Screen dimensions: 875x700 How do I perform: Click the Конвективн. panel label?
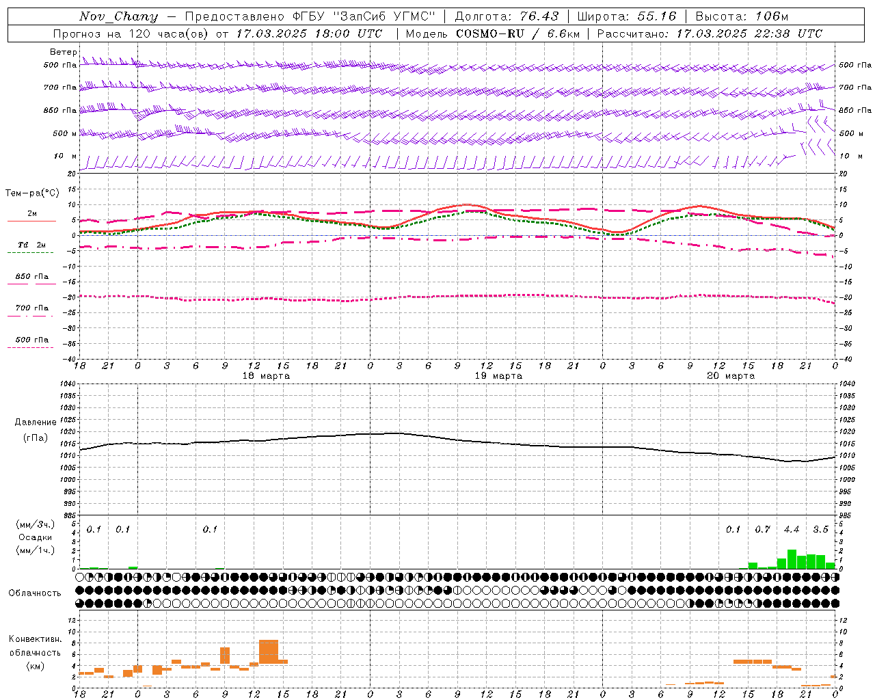click(36, 639)
